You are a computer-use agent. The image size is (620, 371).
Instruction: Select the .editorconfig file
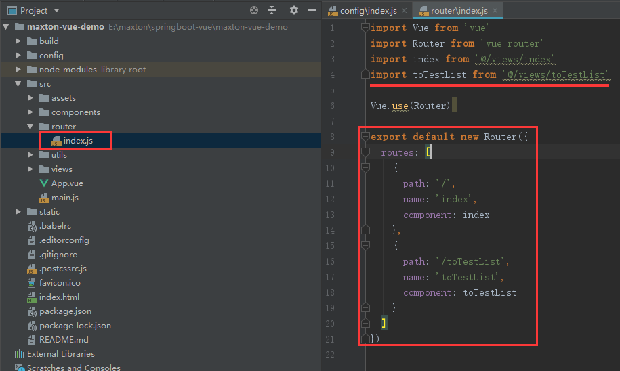point(64,240)
